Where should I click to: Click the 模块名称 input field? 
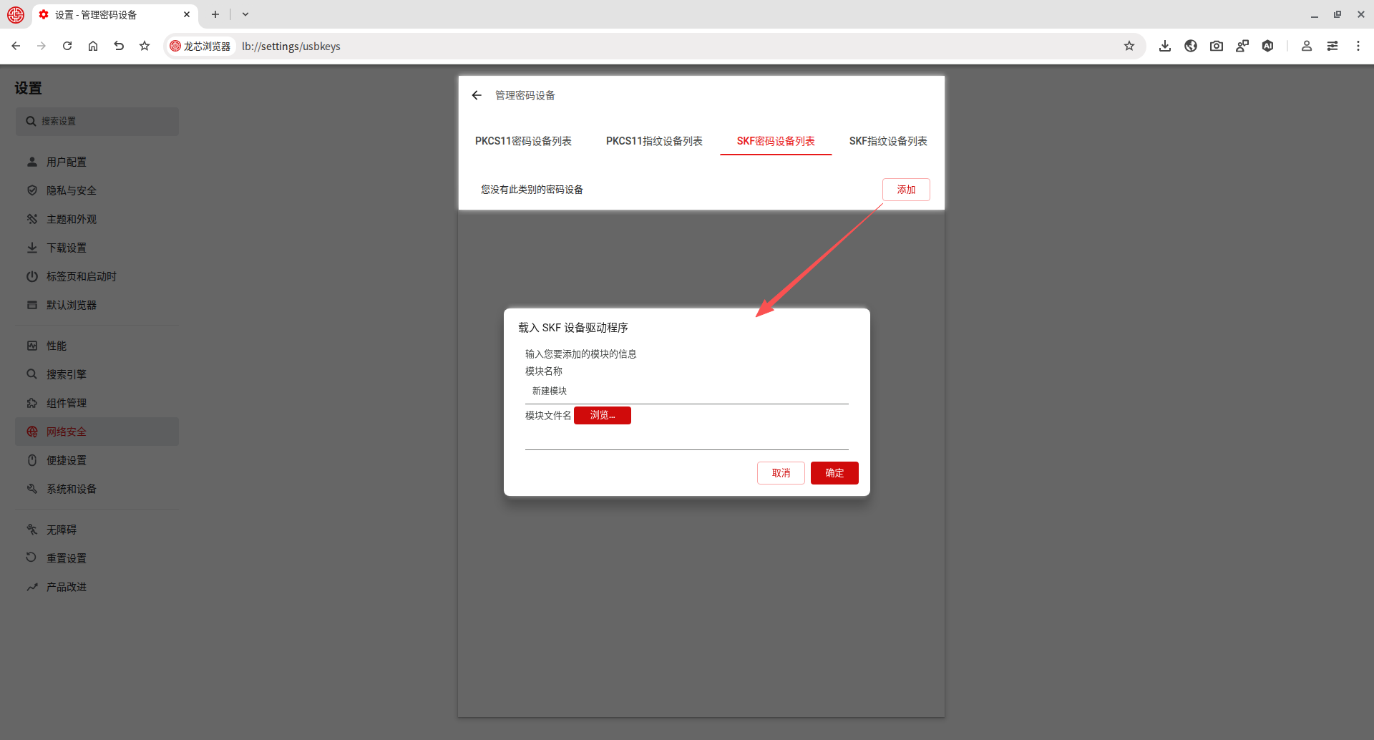(686, 391)
